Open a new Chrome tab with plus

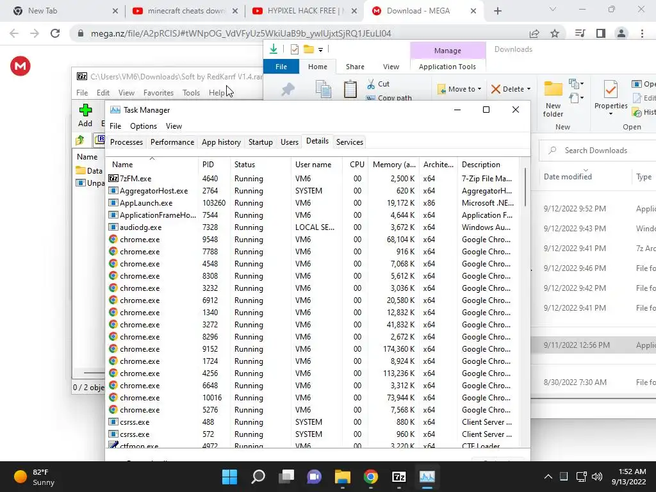(497, 11)
